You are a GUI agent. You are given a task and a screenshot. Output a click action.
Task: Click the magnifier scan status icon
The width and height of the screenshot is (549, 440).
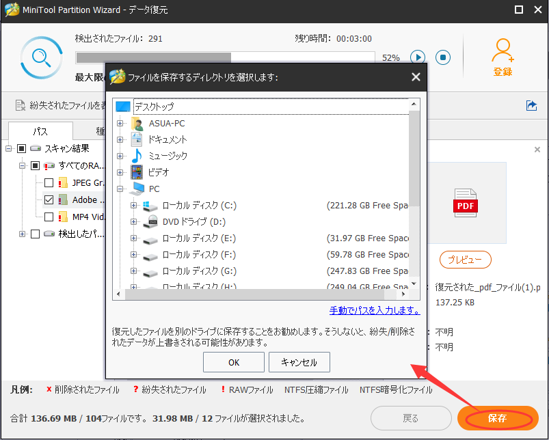(41, 57)
